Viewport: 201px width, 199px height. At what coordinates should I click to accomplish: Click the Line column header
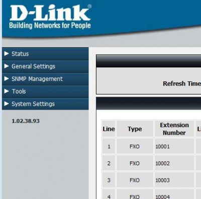click(x=109, y=129)
